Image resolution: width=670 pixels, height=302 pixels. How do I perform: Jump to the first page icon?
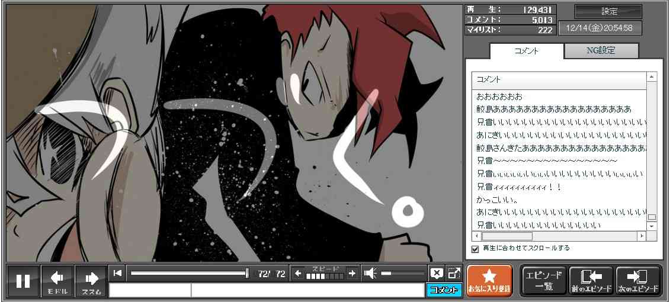click(117, 273)
